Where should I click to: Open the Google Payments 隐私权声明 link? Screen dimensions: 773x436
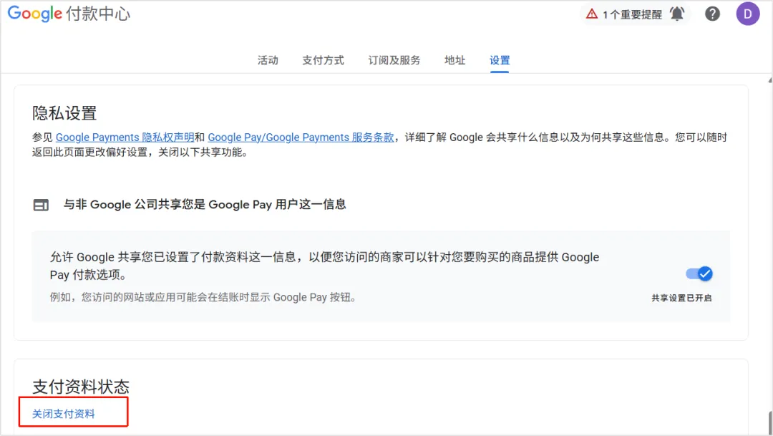coord(125,137)
